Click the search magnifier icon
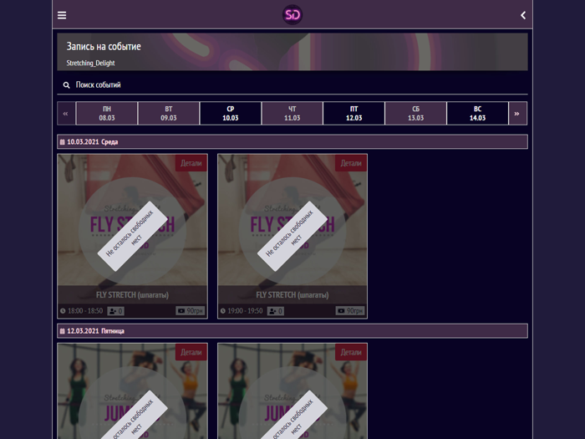Viewport: 585px width, 439px height. click(66, 85)
